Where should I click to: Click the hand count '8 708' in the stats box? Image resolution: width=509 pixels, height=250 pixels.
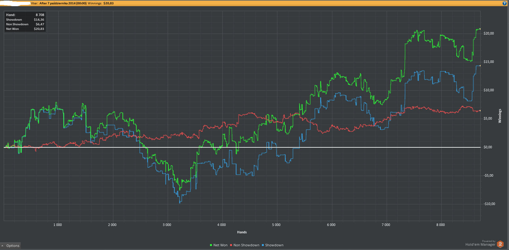[x=40, y=15]
